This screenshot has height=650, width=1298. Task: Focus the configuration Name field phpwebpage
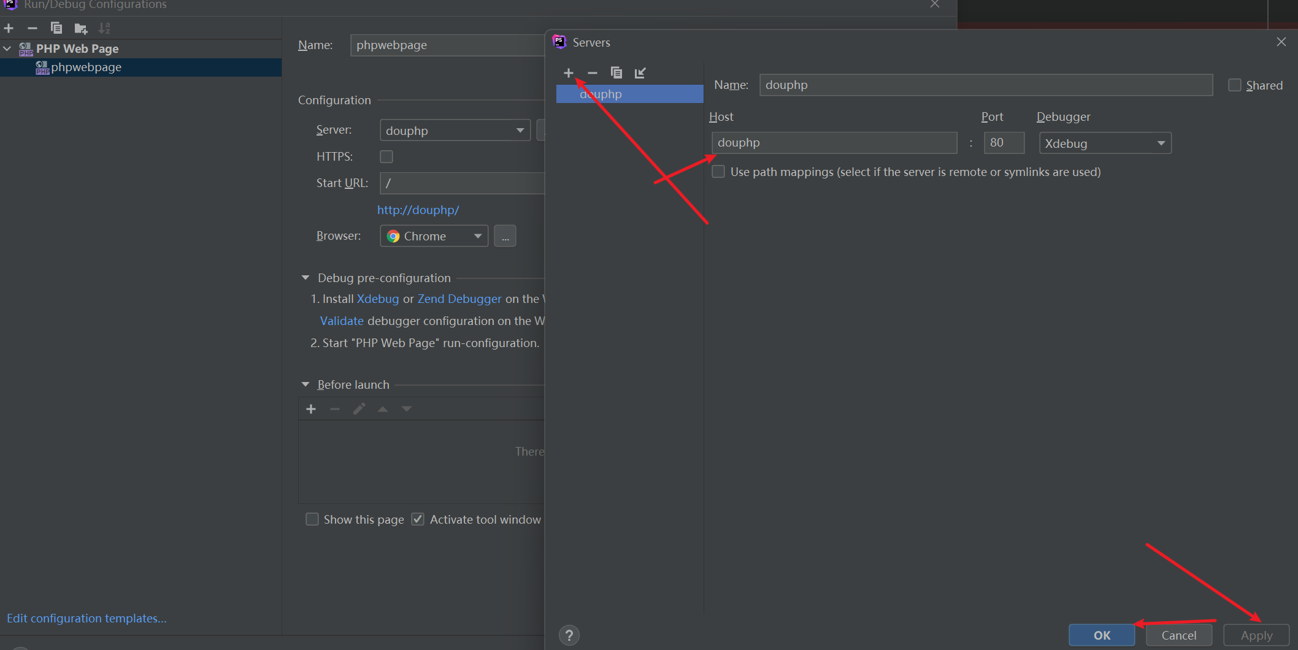448,45
